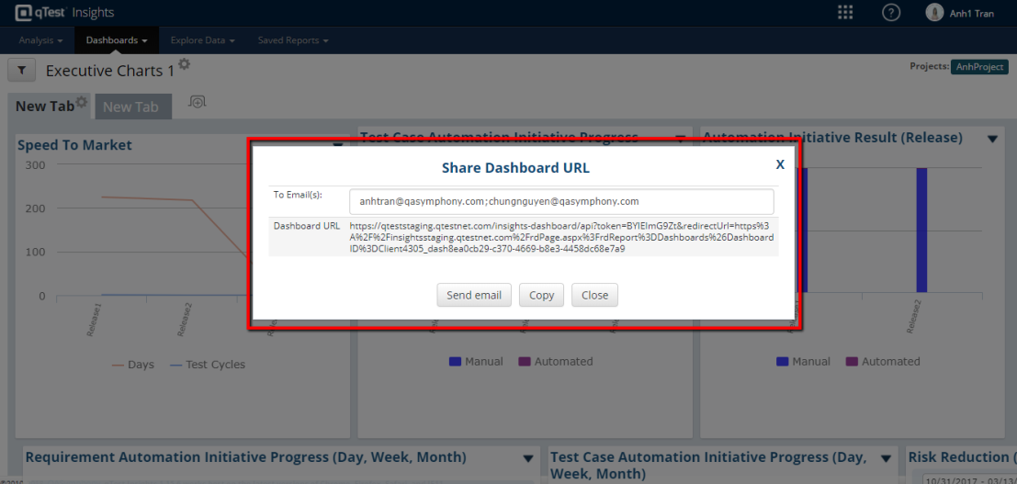Screen dimensions: 1017x484
Task: Open Executive Charts 1 settings gear
Action: [x=185, y=63]
